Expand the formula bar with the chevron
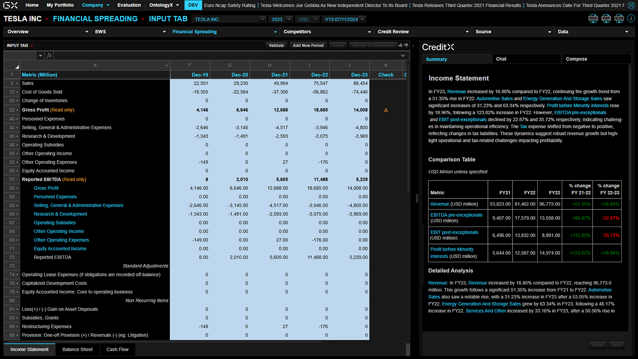 403,56
